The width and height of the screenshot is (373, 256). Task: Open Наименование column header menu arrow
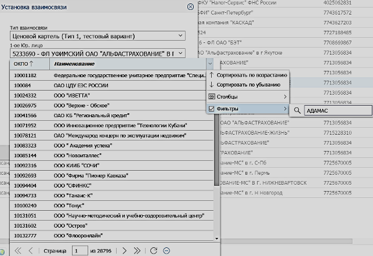click(x=210, y=64)
